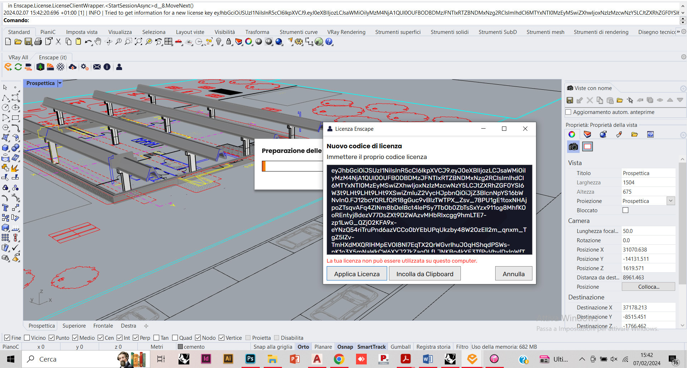Toggle SmartTrack in the status bar

point(371,347)
